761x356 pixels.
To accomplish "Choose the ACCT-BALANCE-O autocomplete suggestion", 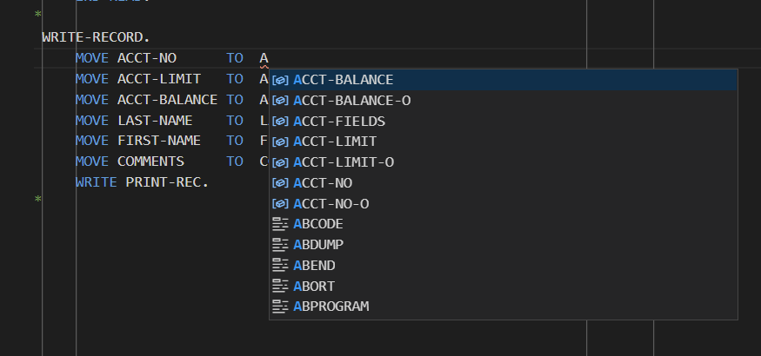I will point(352,101).
